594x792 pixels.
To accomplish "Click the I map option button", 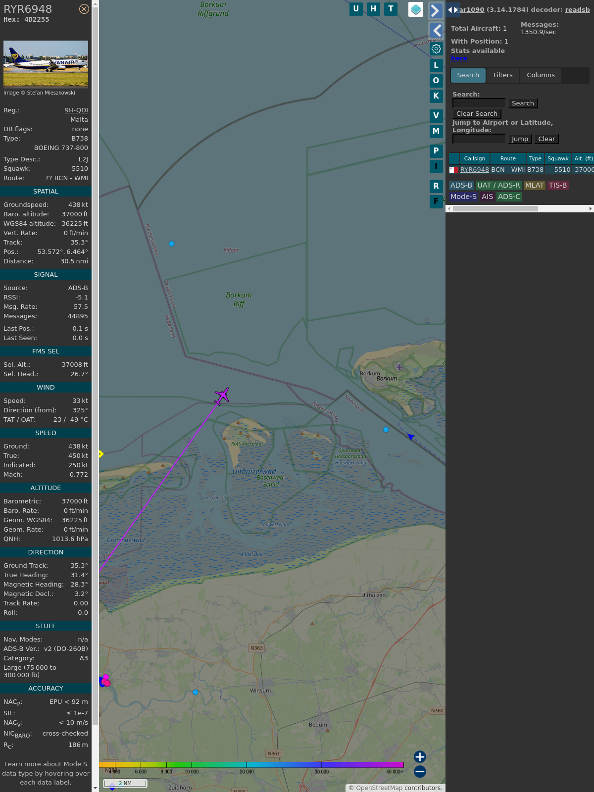I will (436, 166).
